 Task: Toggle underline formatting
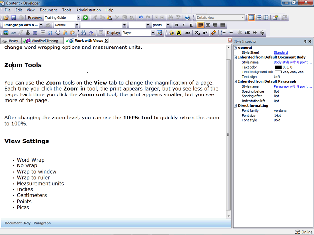click(191, 25)
